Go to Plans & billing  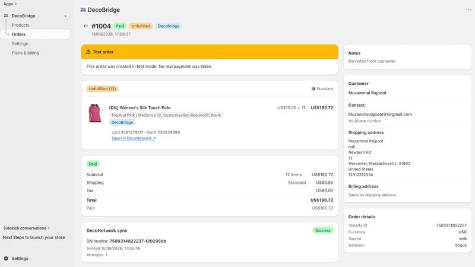click(x=26, y=53)
